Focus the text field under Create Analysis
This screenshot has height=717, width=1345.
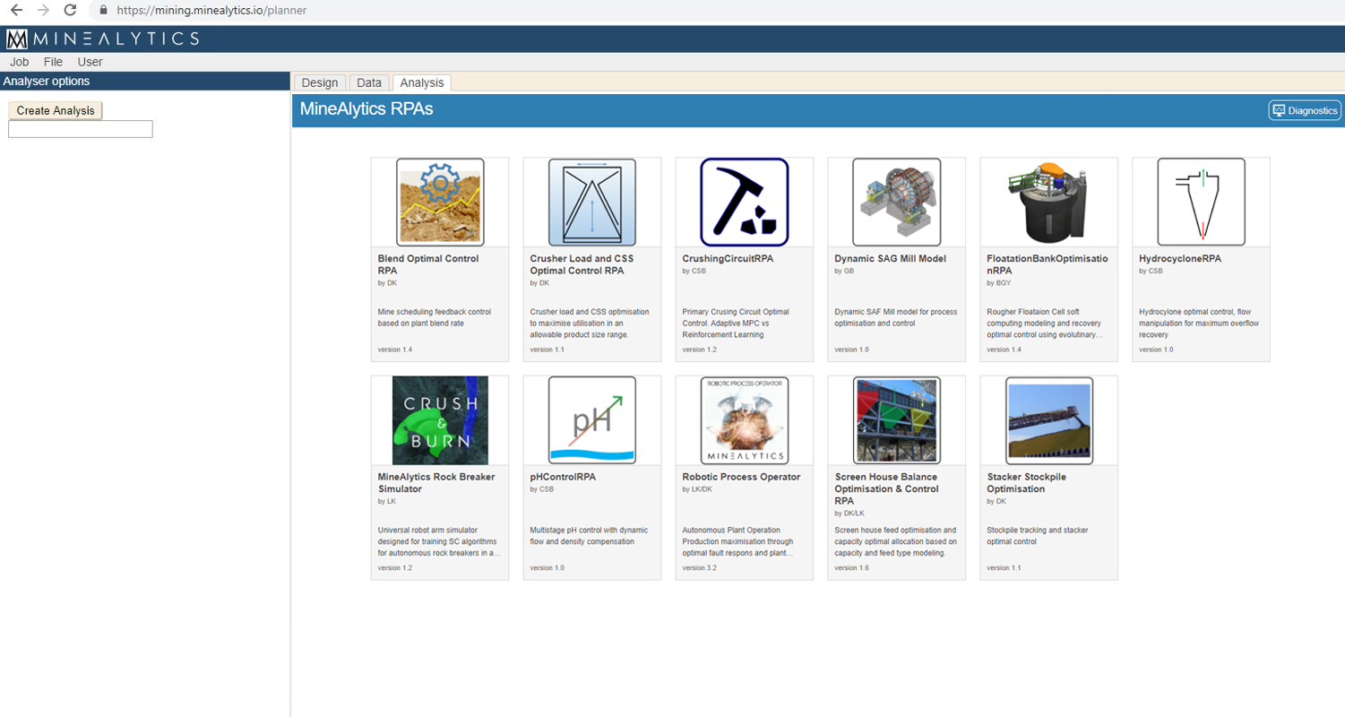(x=81, y=129)
